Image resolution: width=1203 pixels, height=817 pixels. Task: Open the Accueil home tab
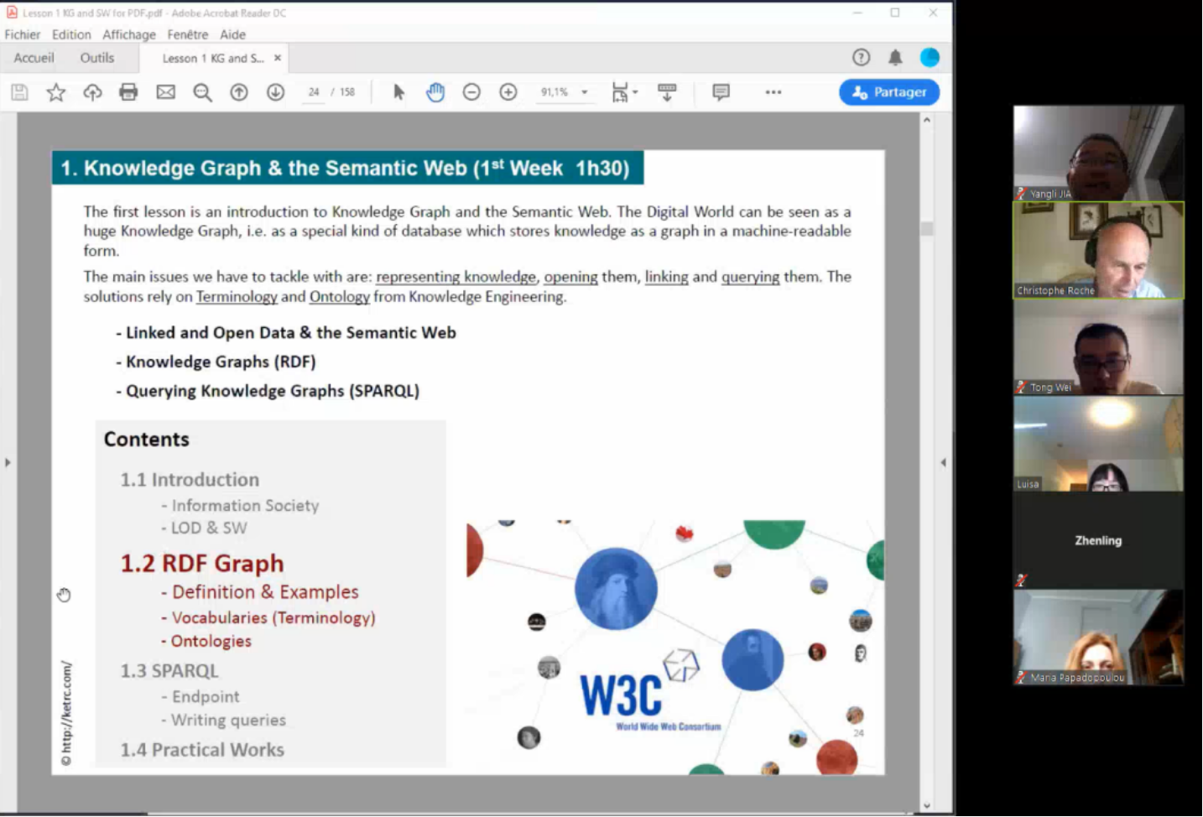(x=34, y=58)
